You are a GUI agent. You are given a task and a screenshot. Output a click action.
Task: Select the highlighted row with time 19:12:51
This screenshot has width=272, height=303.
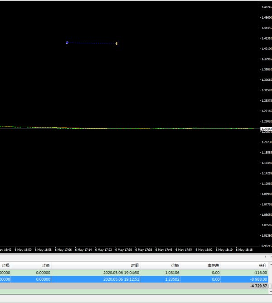pos(121,279)
